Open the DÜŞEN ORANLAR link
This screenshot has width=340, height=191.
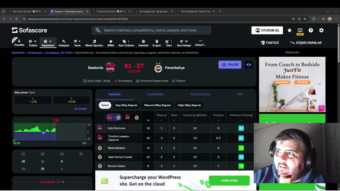[306, 43]
